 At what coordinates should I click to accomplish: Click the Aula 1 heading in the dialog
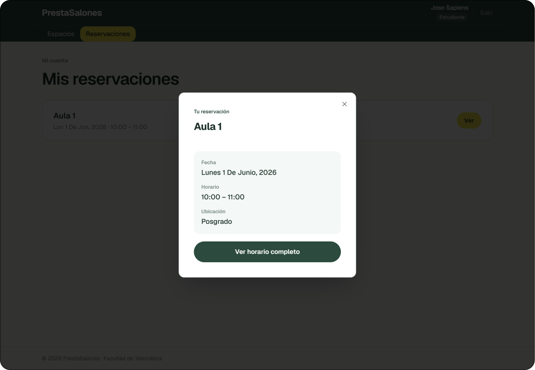pyautogui.click(x=208, y=127)
